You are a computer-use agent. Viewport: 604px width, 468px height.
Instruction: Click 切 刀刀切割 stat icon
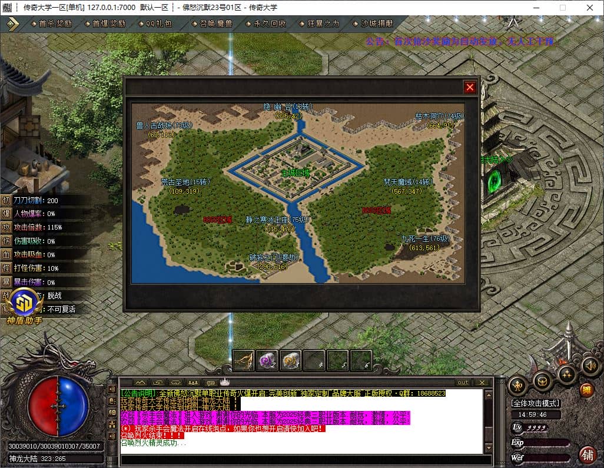(x=6, y=200)
